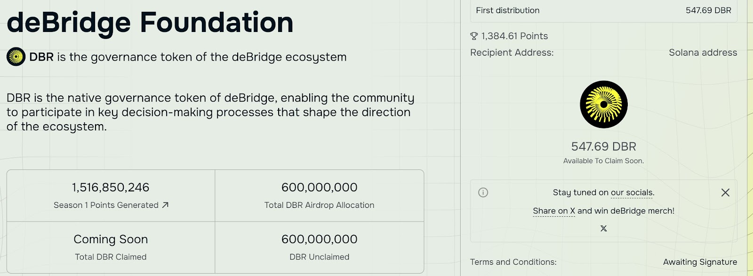Select the First distribution row

click(x=603, y=10)
